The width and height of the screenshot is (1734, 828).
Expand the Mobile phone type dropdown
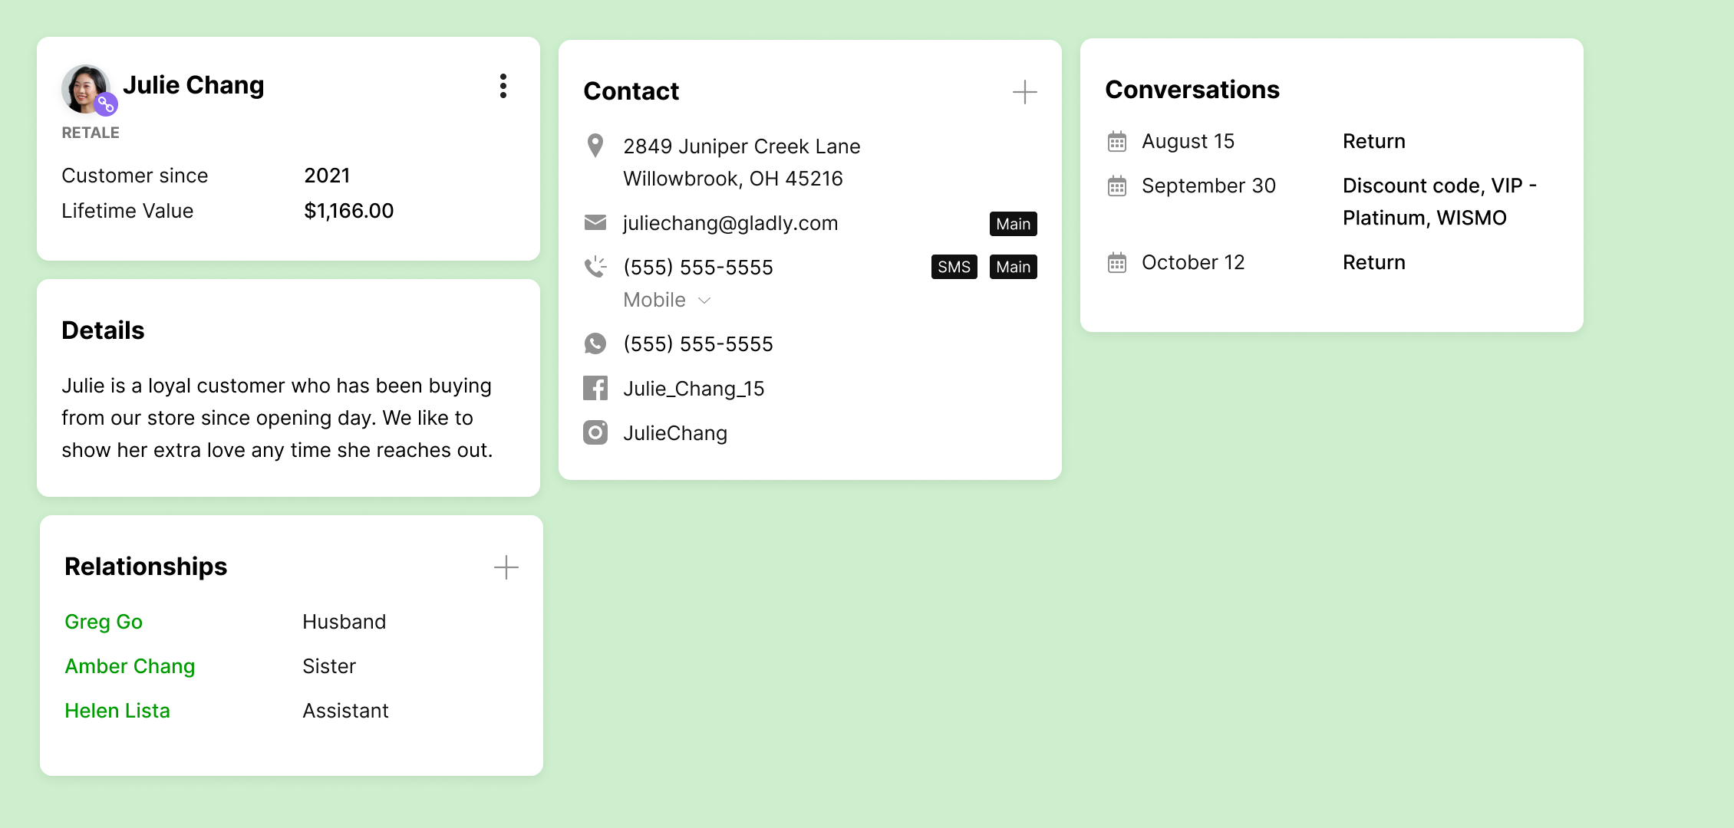pyautogui.click(x=667, y=300)
